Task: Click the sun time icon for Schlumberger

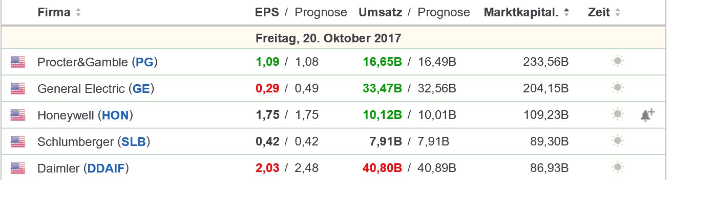Action: (x=618, y=141)
